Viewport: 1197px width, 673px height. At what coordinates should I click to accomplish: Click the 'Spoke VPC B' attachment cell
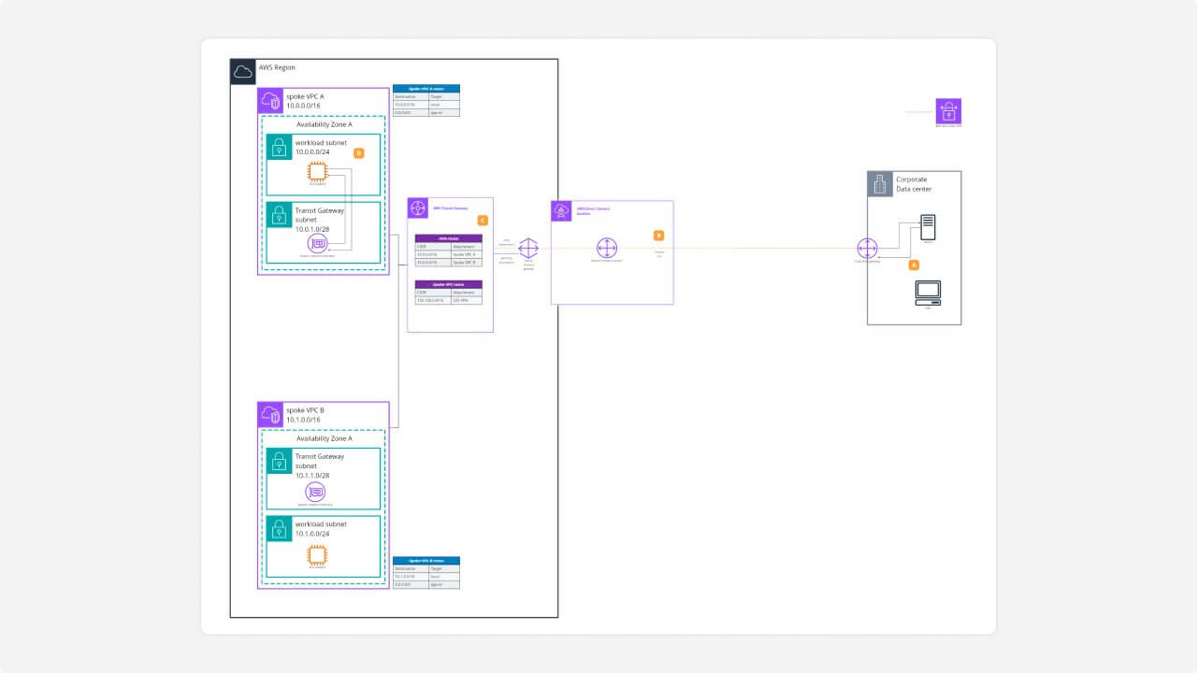click(466, 262)
